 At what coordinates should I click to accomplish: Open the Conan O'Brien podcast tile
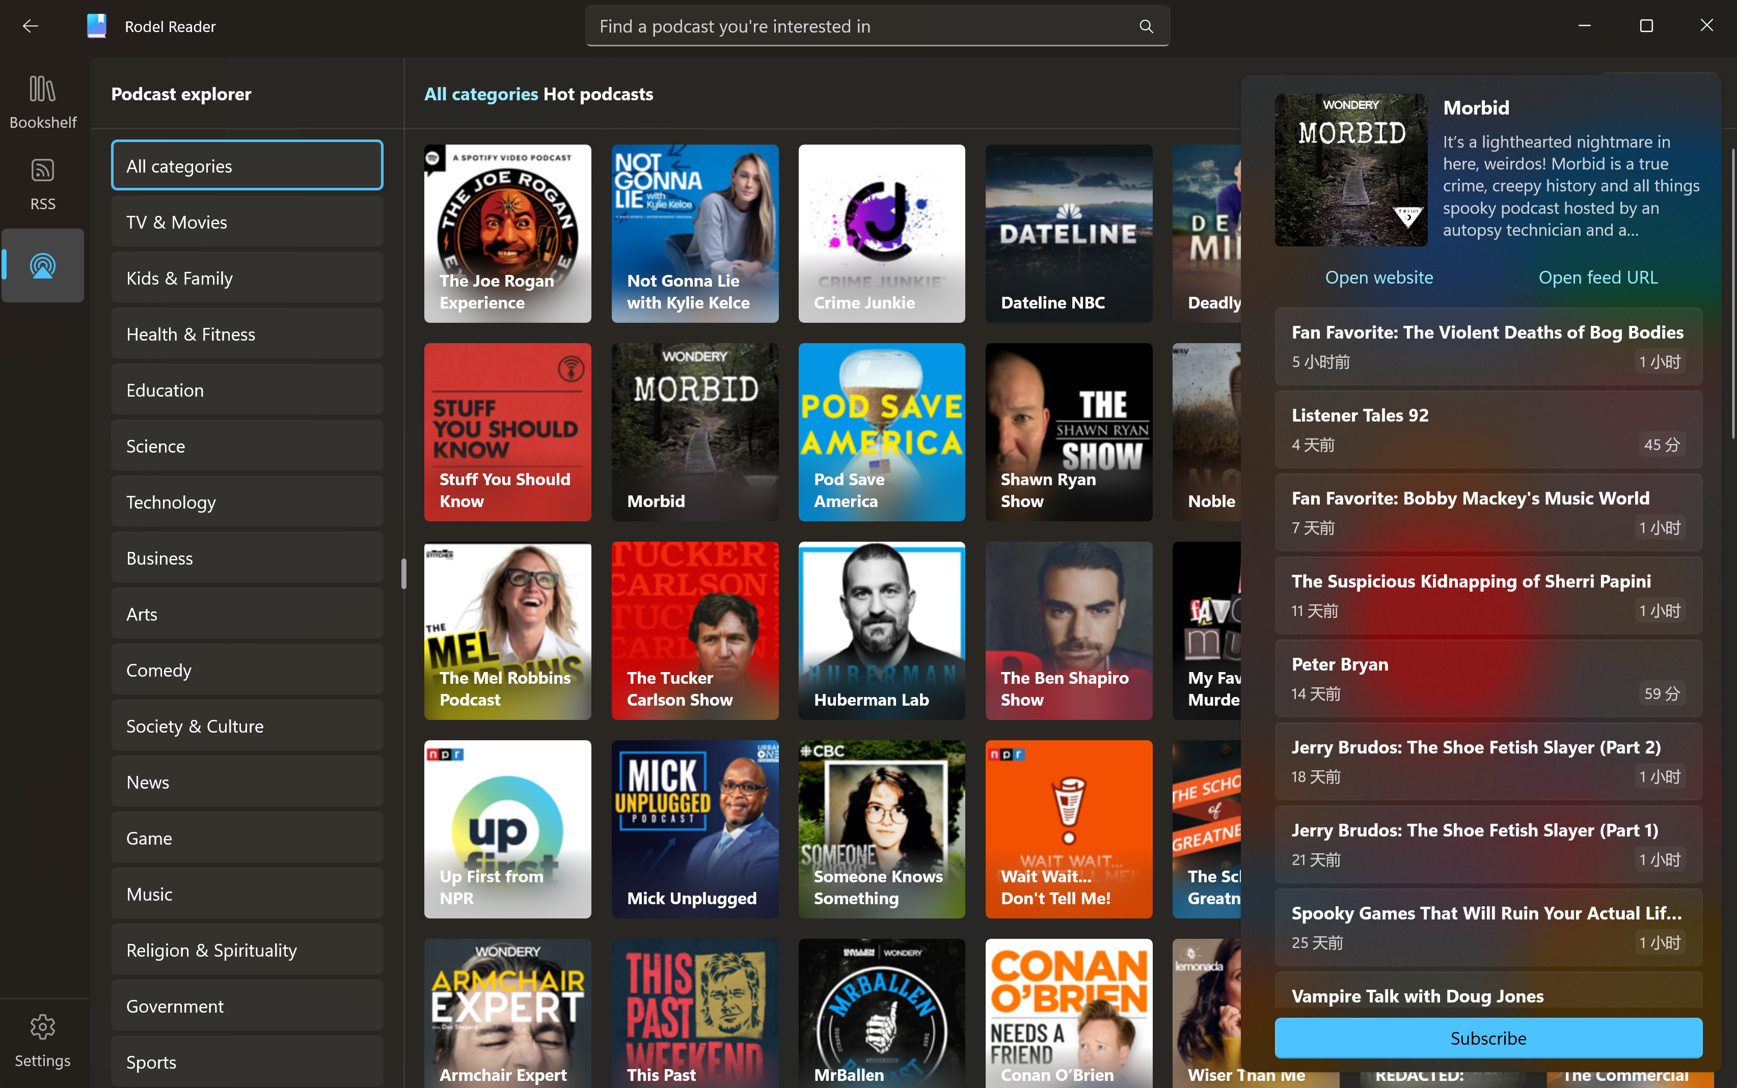pyautogui.click(x=1068, y=1013)
